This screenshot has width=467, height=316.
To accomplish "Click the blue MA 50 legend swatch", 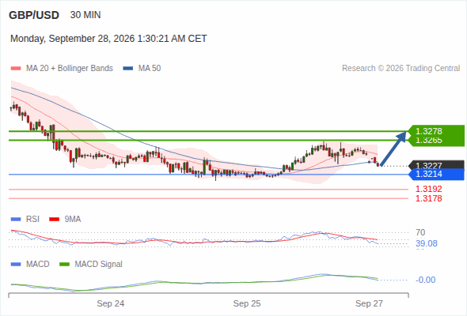I will tap(128, 69).
